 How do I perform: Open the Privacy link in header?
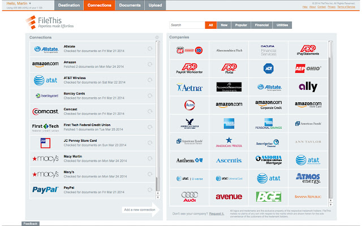click(331, 7)
